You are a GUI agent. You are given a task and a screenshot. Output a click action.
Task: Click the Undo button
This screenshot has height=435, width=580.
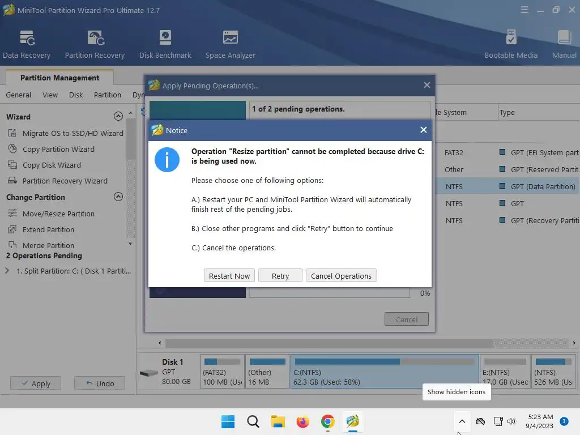[x=100, y=383]
